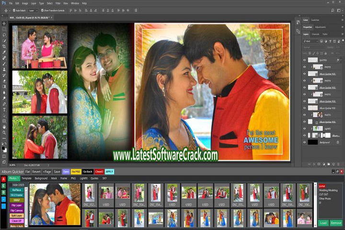Click the red A side button in Album Quicker
The width and height of the screenshot is (345, 230).
point(3,179)
